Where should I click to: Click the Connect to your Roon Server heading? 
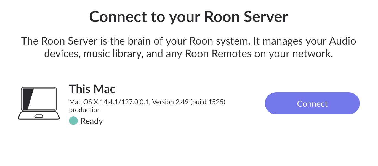(x=189, y=16)
